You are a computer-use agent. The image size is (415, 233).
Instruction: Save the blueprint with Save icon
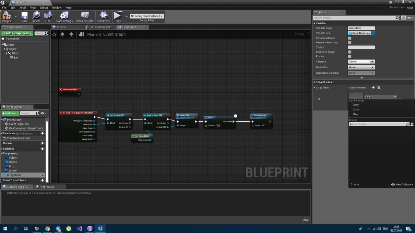pyautogui.click(x=25, y=17)
